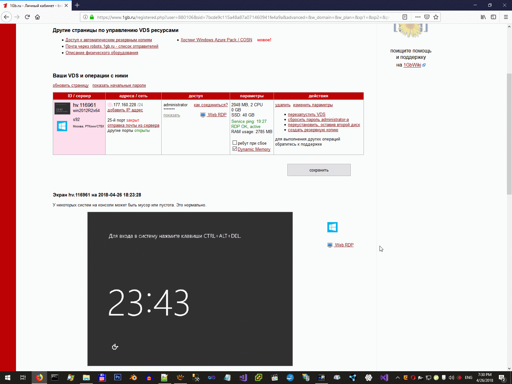
Task: Open the 1GbWiki help link
Action: (x=412, y=65)
